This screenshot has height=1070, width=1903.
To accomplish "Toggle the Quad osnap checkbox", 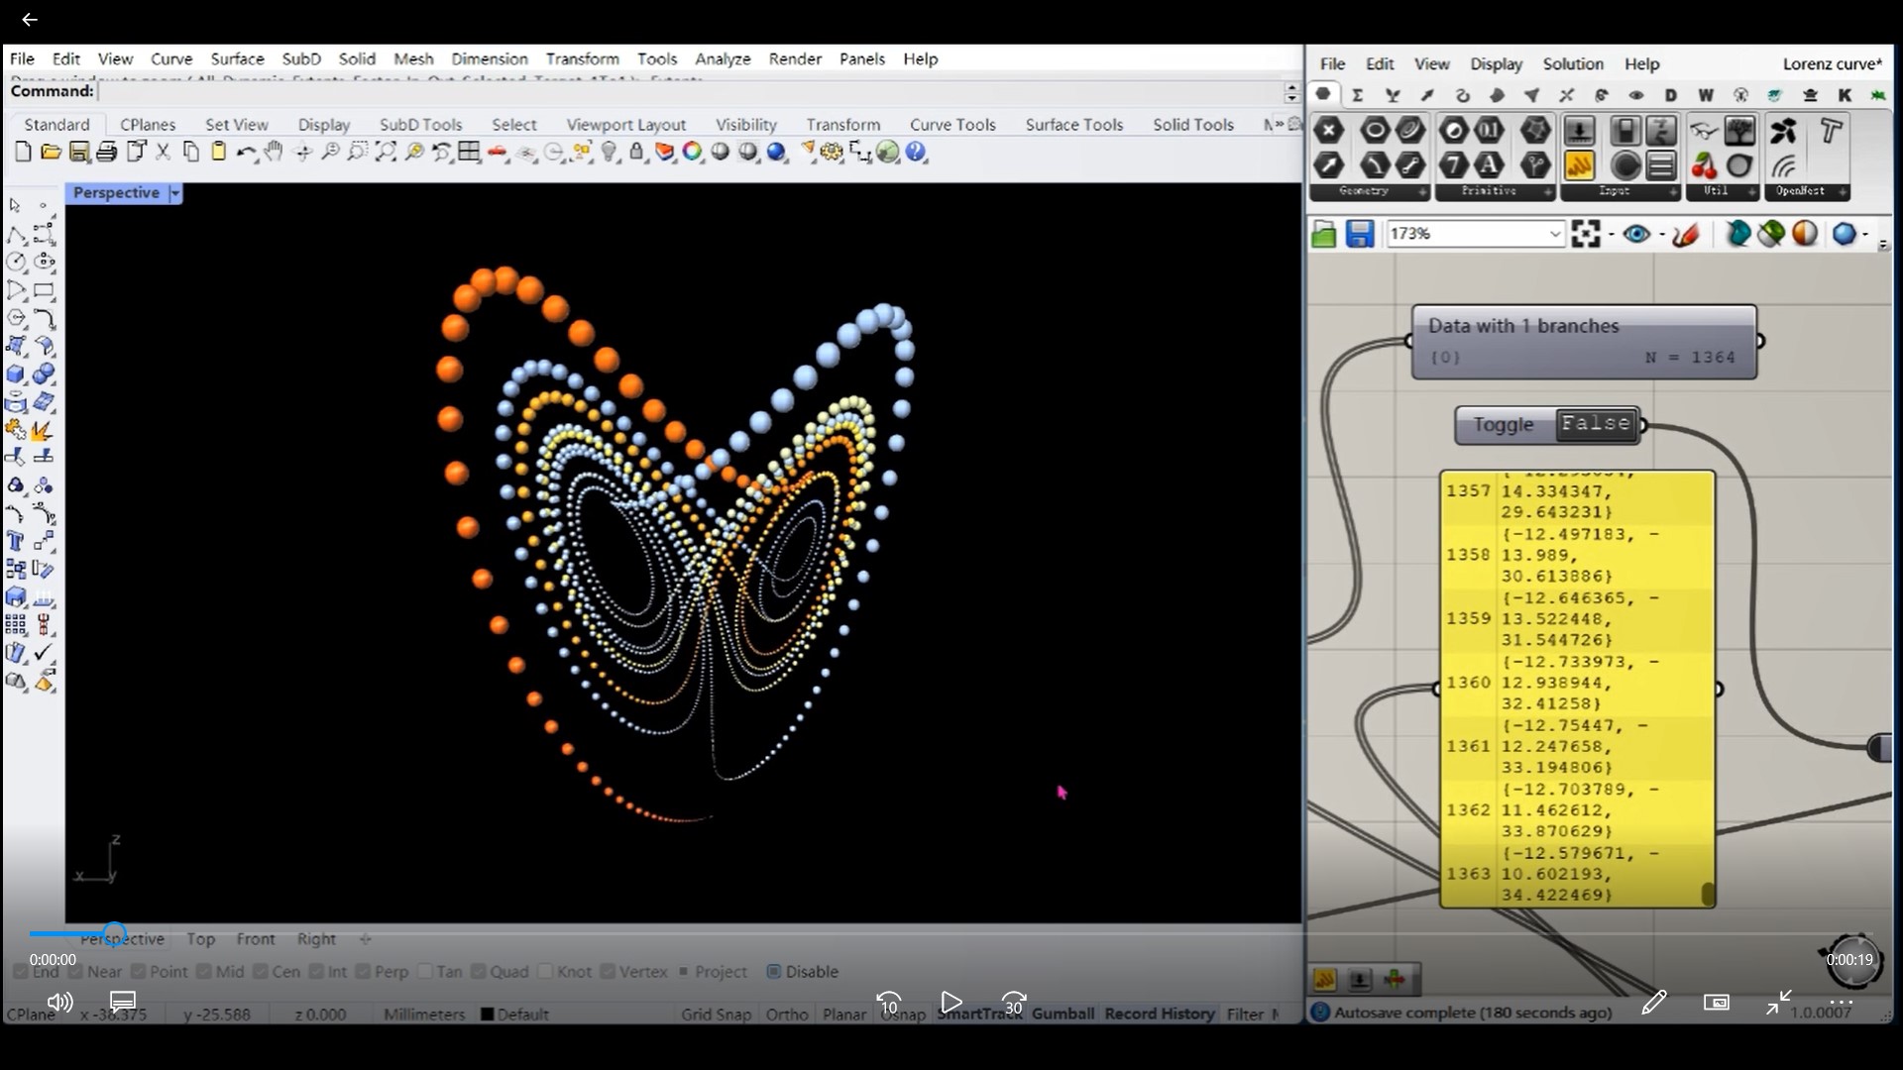I will point(480,972).
